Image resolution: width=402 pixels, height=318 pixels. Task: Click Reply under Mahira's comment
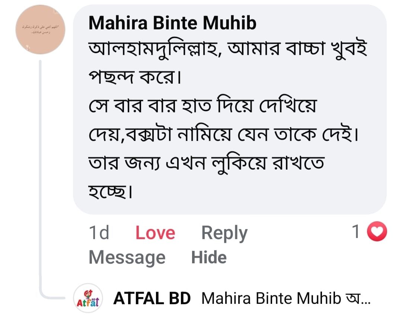click(224, 233)
